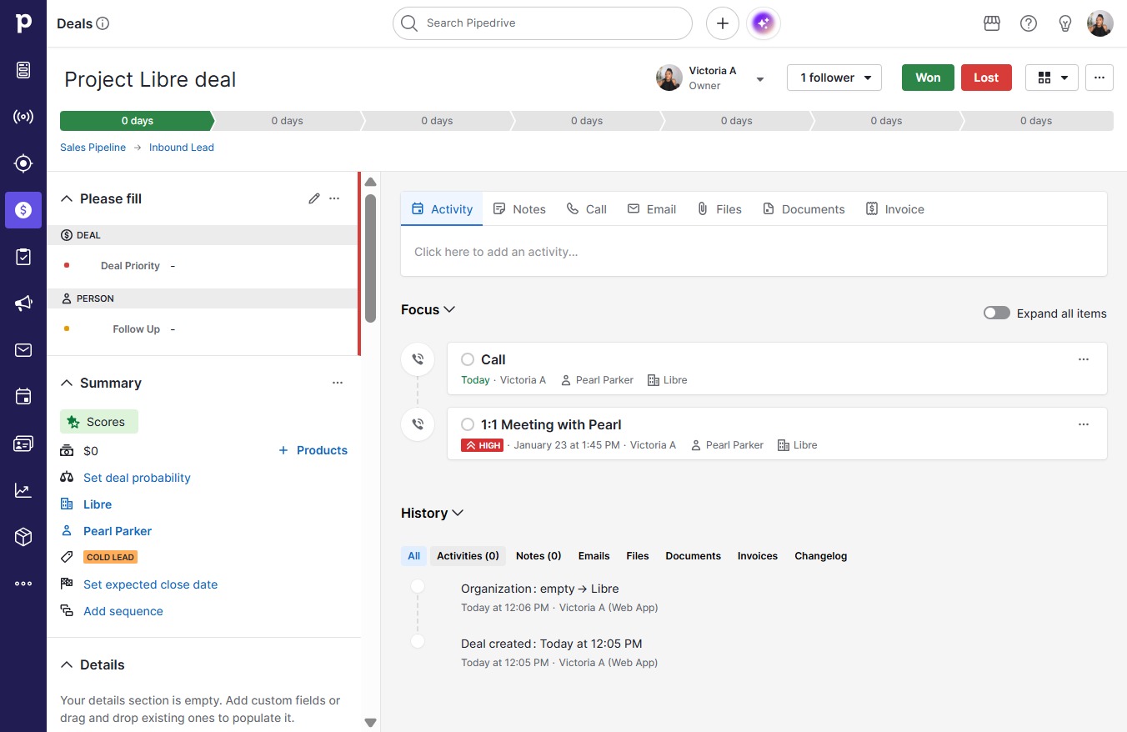1127x732 pixels.
Task: Open Insights chart icon in sidebar
Action: click(23, 490)
